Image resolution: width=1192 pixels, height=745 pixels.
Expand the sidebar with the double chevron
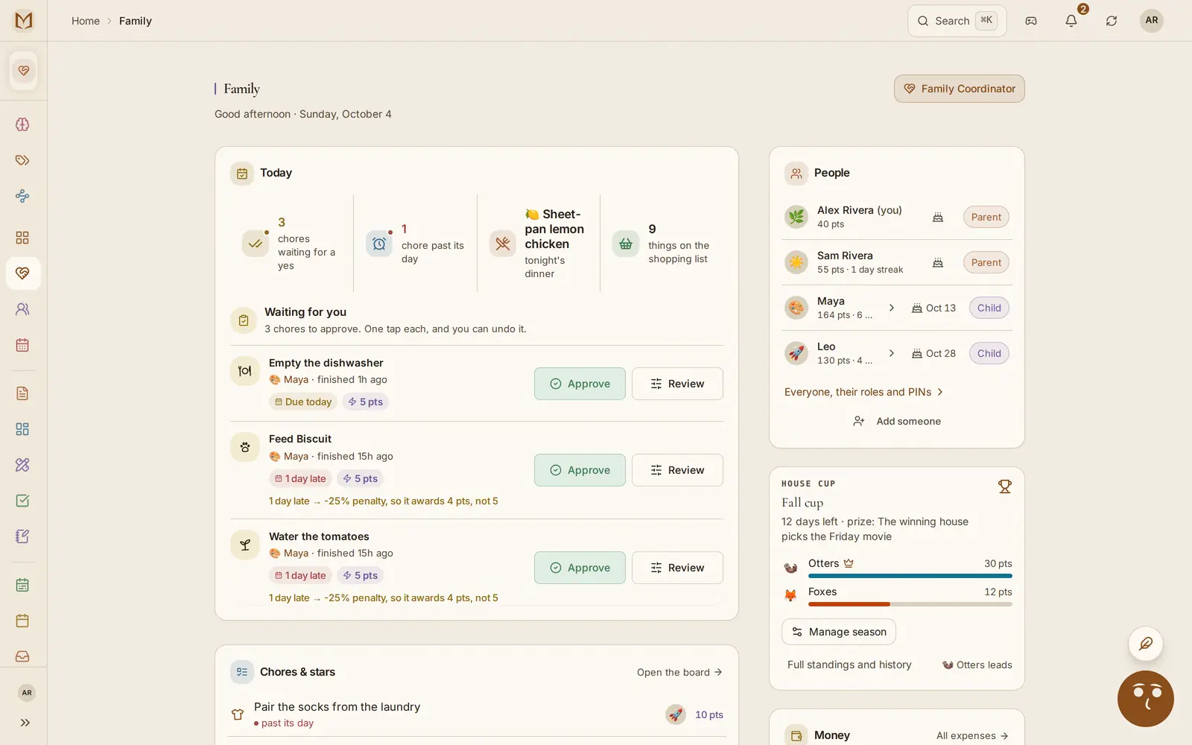25,723
